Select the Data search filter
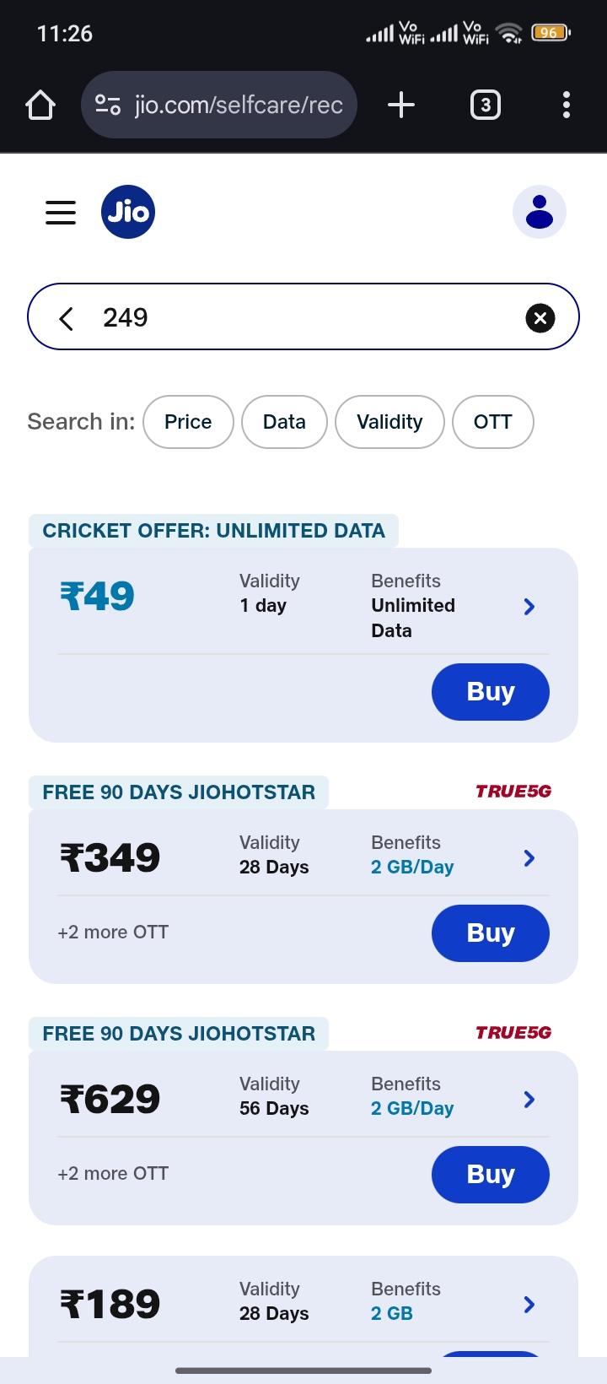 tap(284, 421)
